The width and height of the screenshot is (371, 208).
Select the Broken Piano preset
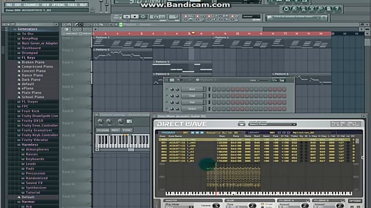[33, 62]
